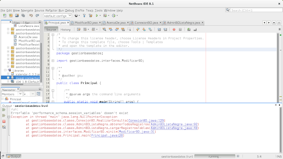Click the AdminBDListaNegra.java:43 link
Viewport: 283px width, 159px height.
click(x=174, y=128)
